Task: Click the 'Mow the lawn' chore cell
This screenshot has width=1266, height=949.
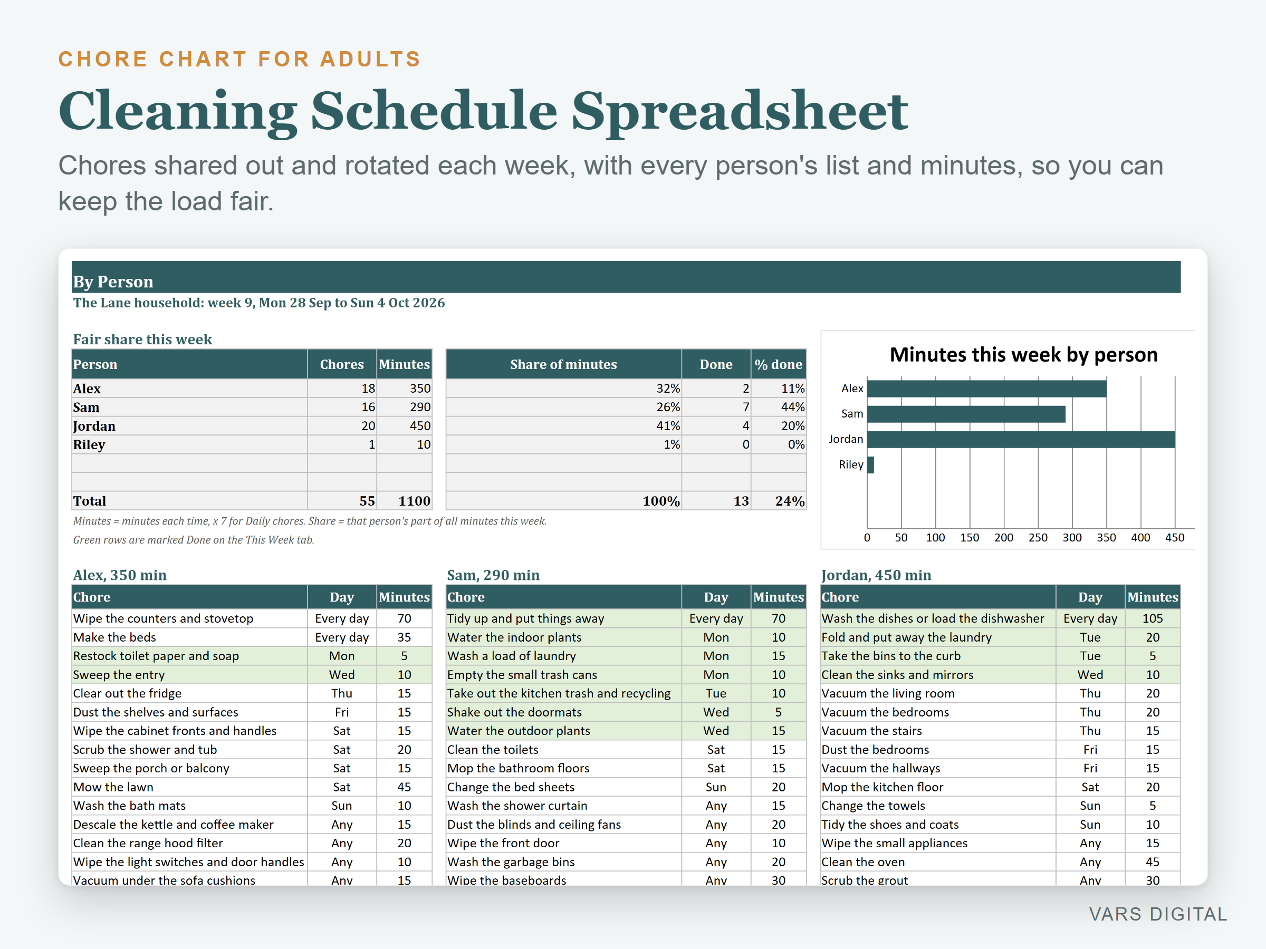Action: [189, 787]
